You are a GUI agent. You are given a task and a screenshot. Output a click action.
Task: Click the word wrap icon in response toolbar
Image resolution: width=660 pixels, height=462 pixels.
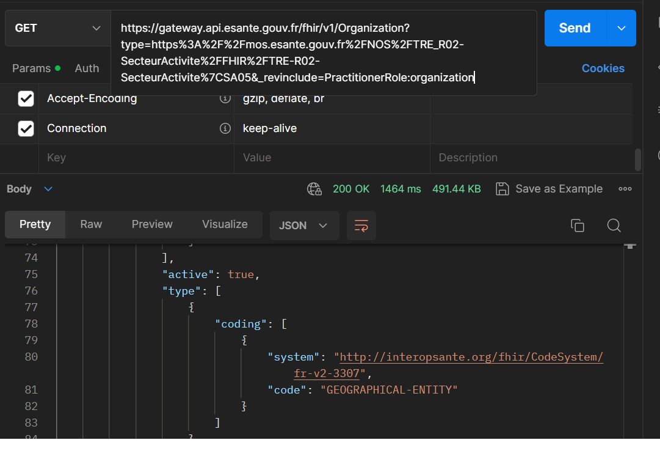point(361,226)
